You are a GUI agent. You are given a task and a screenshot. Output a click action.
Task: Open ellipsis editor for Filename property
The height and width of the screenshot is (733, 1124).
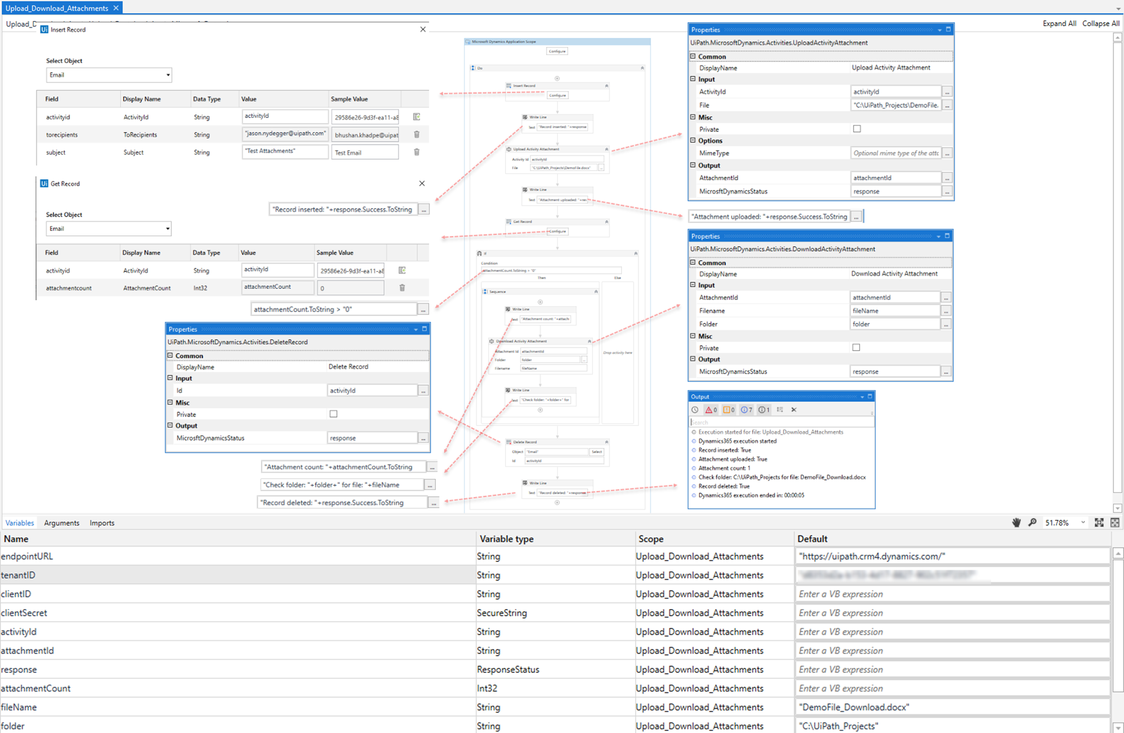point(946,311)
